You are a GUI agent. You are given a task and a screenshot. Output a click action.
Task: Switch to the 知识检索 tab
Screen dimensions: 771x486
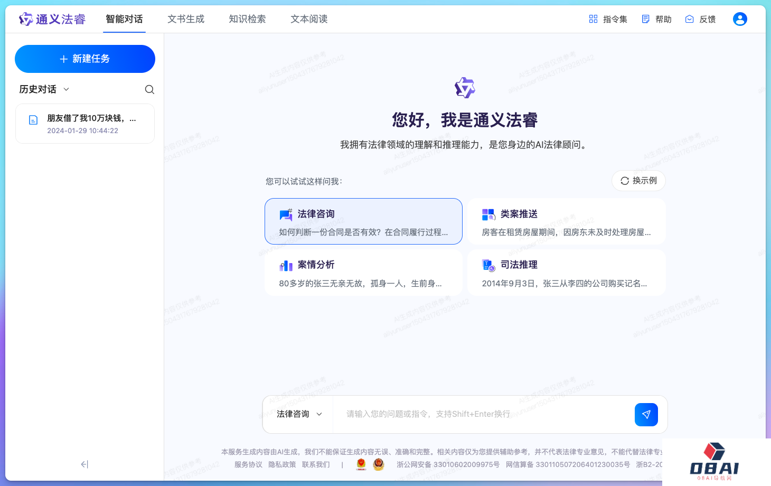click(x=247, y=19)
